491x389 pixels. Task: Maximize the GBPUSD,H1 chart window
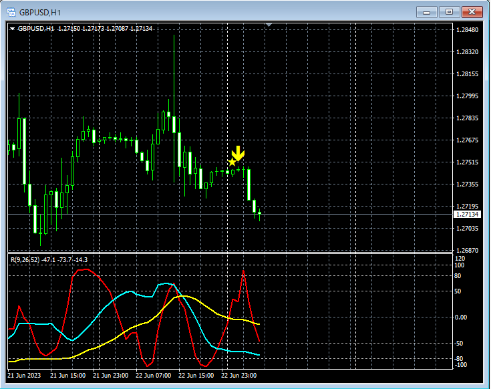click(x=449, y=12)
